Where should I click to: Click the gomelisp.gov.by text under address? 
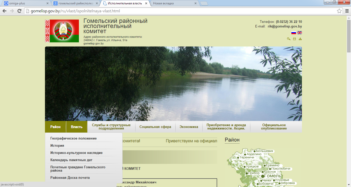94,44
